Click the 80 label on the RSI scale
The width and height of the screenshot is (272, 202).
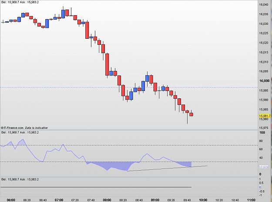tap(261, 141)
